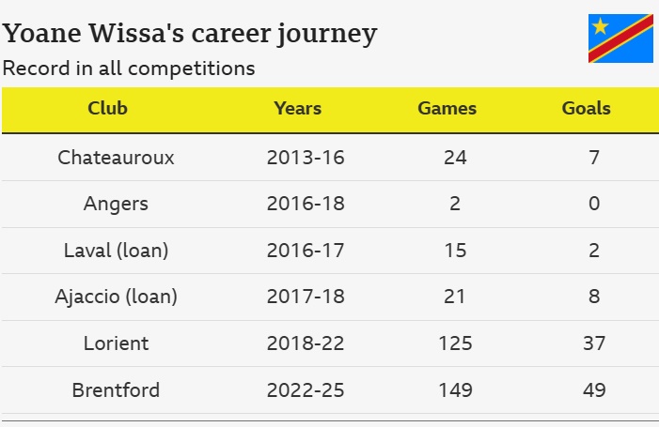
Task: Select Ajaccio's 8 goals value
Action: click(594, 297)
